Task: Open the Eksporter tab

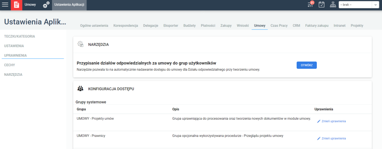Action: tap(171, 26)
